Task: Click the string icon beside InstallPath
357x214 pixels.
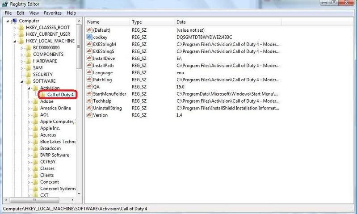Action: 89,65
